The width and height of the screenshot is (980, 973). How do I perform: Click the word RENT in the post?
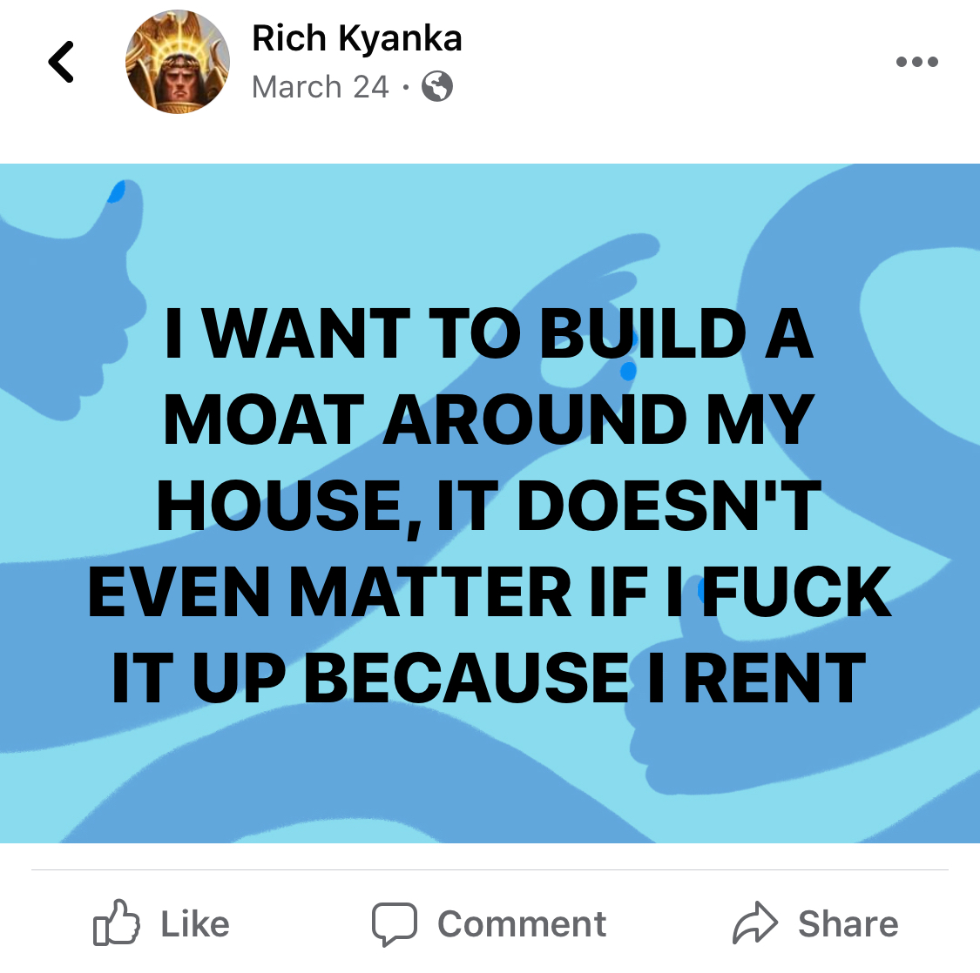(775, 678)
